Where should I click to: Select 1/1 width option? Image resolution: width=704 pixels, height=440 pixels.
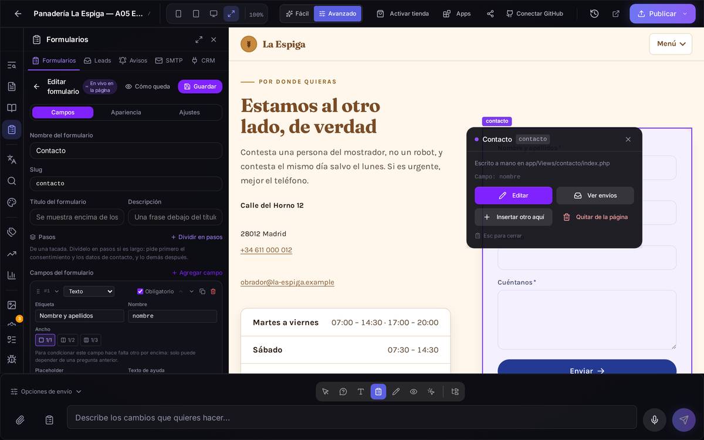click(45, 340)
